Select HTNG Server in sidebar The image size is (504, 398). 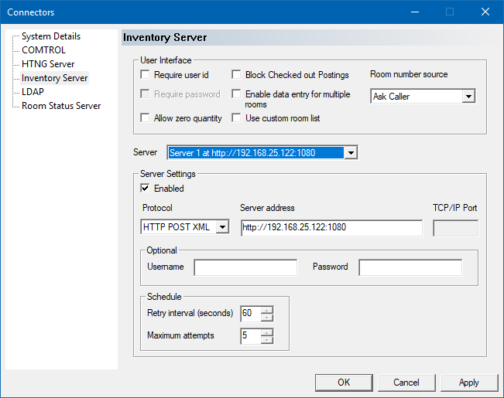pos(48,64)
